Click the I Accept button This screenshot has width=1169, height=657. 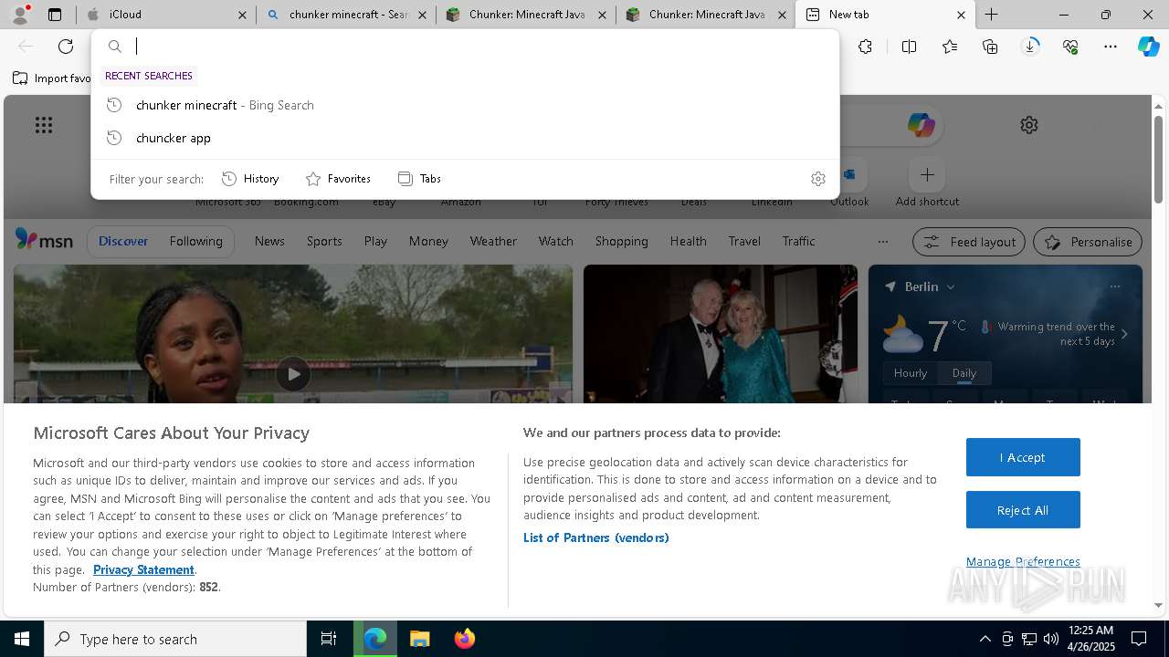1023,457
